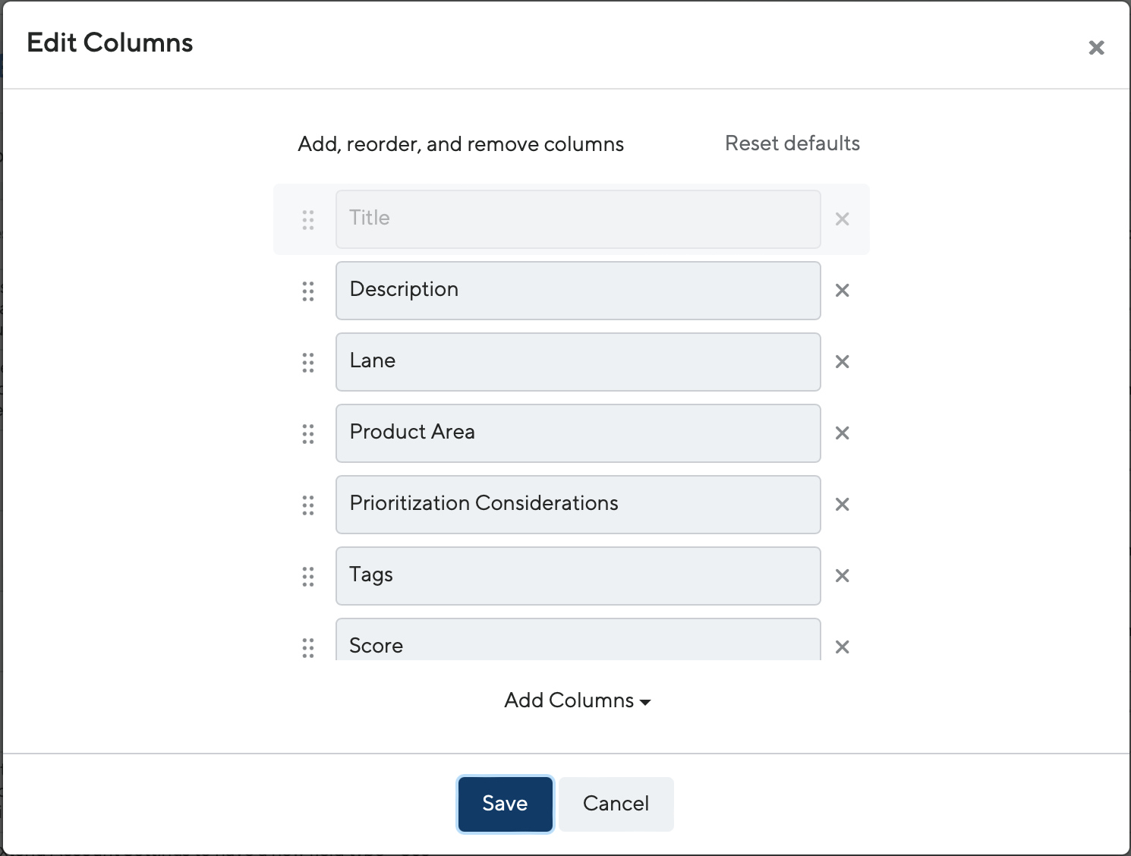Image resolution: width=1131 pixels, height=856 pixels.
Task: Select the Title row drag handle
Action: point(308,219)
